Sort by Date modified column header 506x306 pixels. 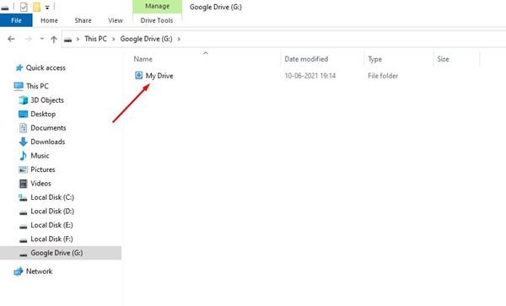pyautogui.click(x=306, y=59)
